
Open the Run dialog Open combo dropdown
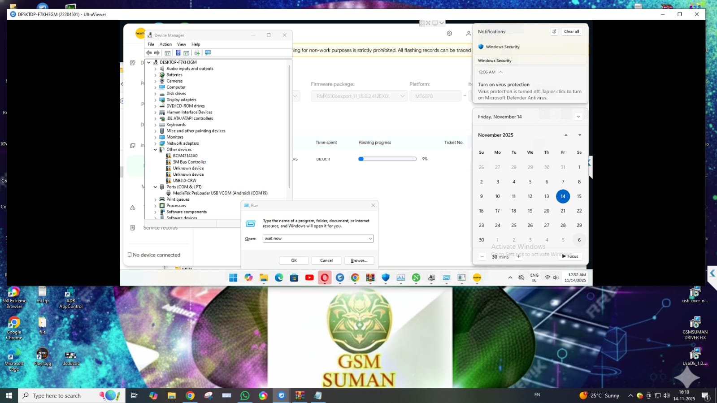tap(370, 239)
